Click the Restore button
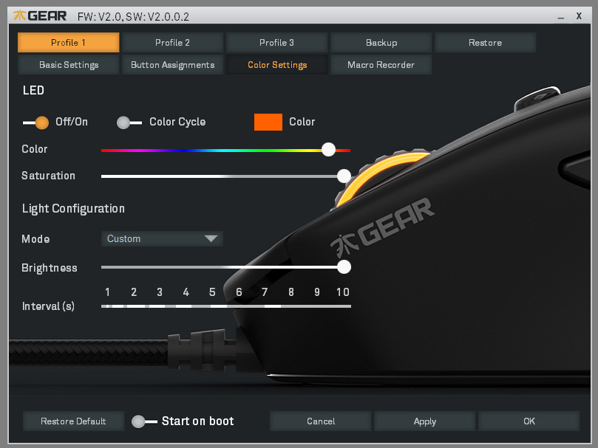The height and width of the screenshot is (448, 598). pyautogui.click(x=485, y=42)
